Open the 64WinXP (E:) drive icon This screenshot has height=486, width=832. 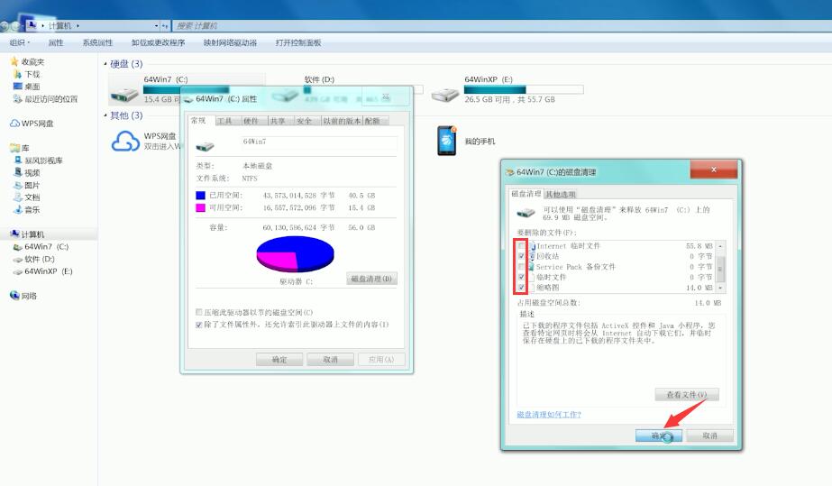(444, 95)
